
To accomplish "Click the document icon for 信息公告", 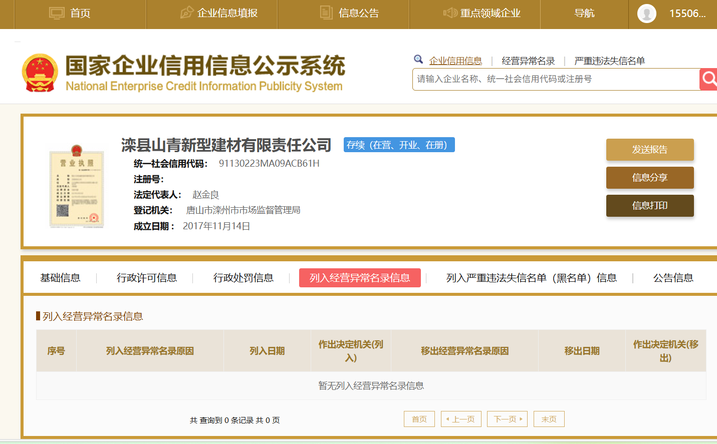I will coord(326,13).
